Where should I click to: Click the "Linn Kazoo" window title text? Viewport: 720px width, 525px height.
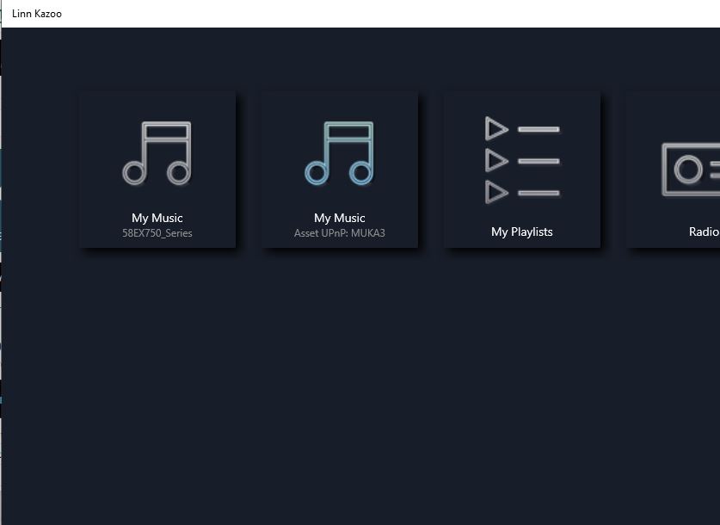pos(37,14)
